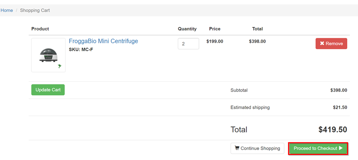
Task: Click the Estimated shipping label
Action: [250, 107]
